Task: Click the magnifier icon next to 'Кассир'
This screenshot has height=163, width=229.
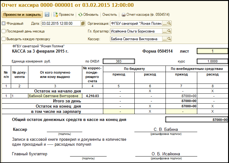Action: (x=169, y=39)
